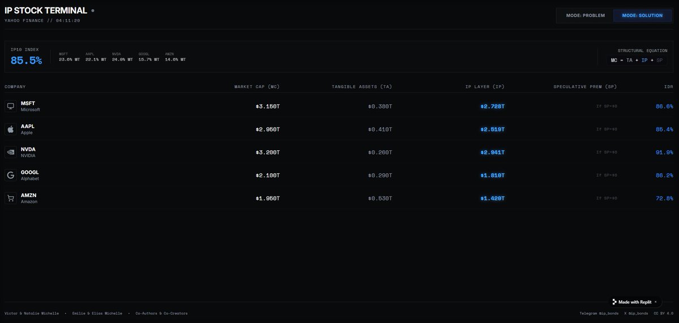Click Microsoft market cap $3.150T
Viewport: 679px width, 323px height.
(x=268, y=106)
